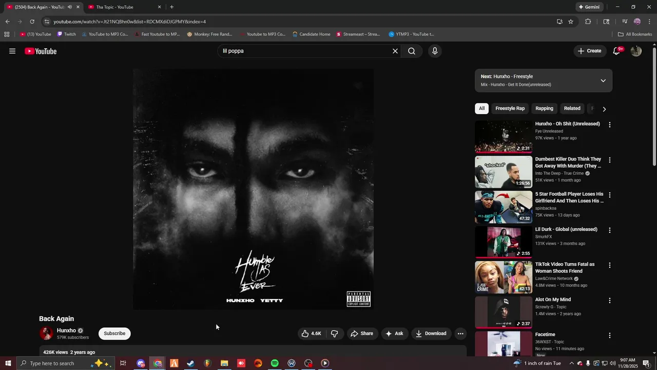This screenshot has width=657, height=370.
Task: Expand the Next up playlist panel
Action: click(603, 81)
